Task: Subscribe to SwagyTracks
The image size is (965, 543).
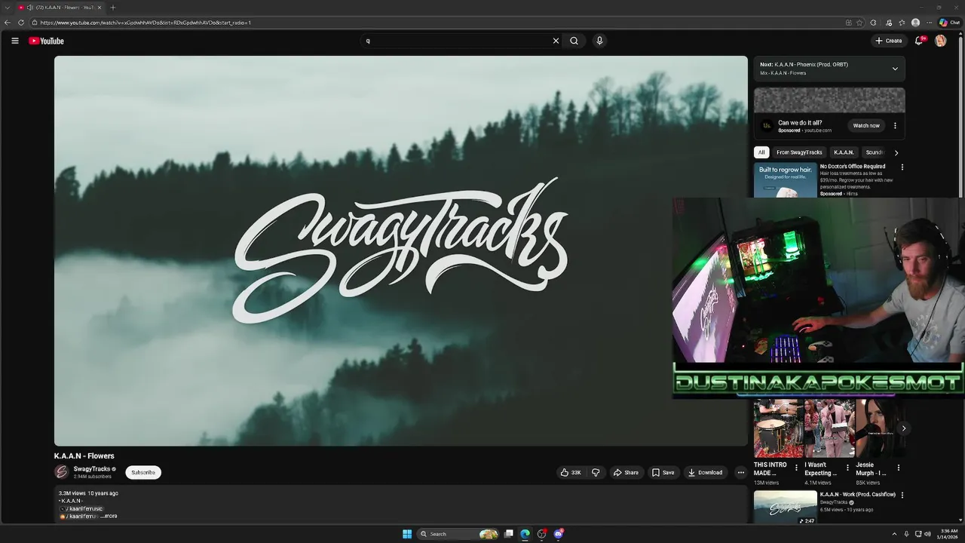Action: pos(143,472)
